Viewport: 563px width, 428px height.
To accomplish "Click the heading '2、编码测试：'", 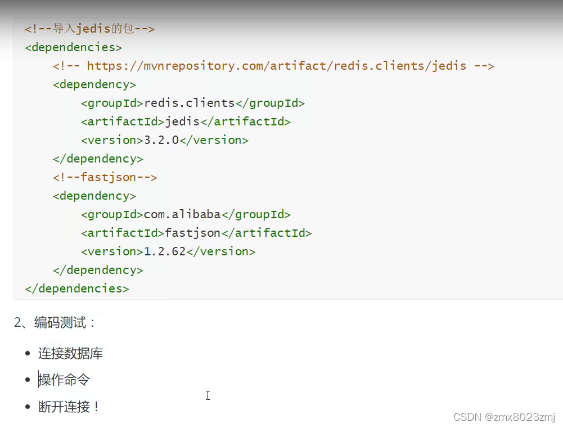I will point(55,322).
